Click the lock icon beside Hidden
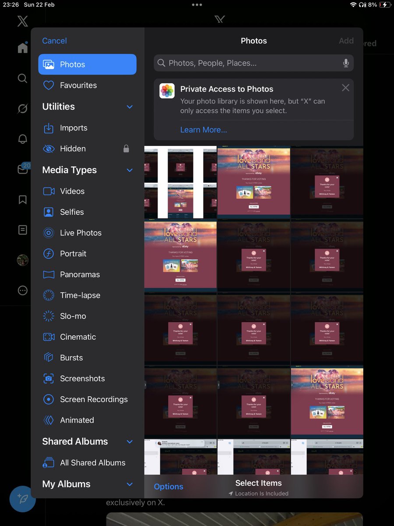 point(126,149)
